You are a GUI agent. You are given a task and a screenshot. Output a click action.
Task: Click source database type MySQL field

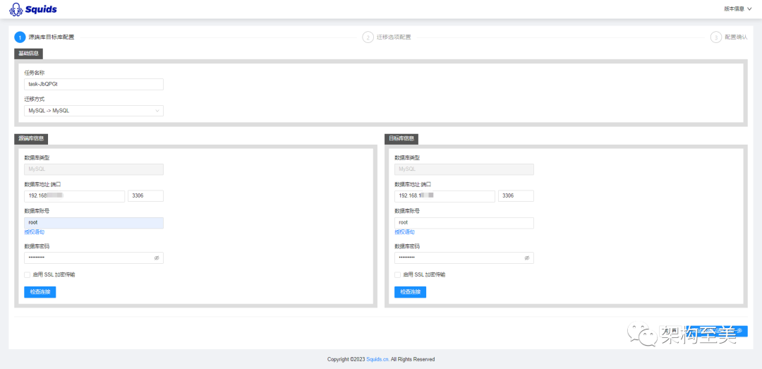(94, 169)
